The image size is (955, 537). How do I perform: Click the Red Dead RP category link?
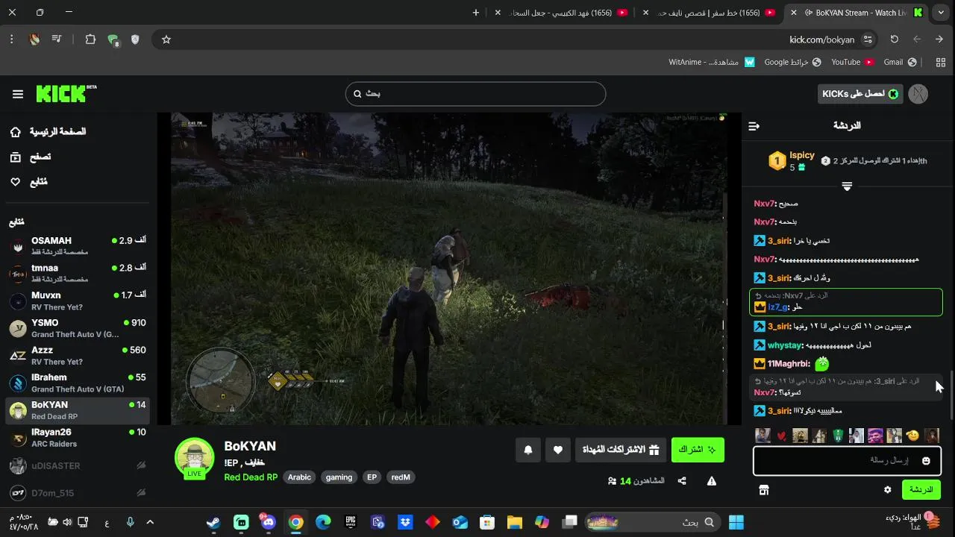[x=251, y=477]
